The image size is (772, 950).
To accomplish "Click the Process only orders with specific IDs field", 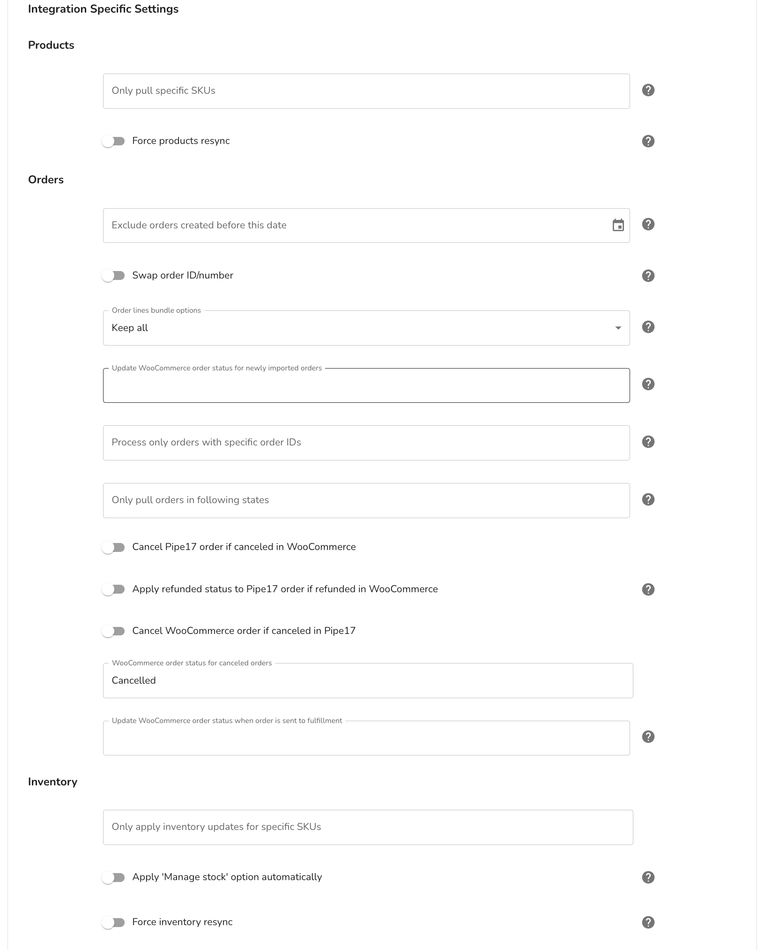I will 366,443.
